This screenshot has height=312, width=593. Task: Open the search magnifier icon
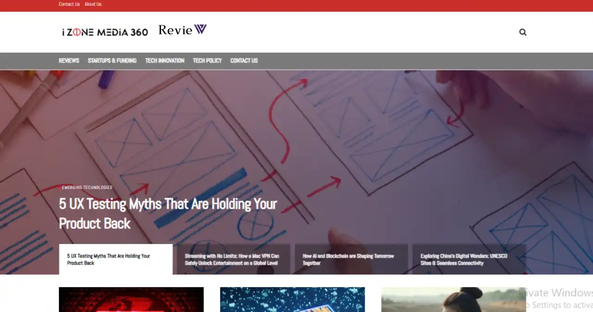click(x=523, y=32)
